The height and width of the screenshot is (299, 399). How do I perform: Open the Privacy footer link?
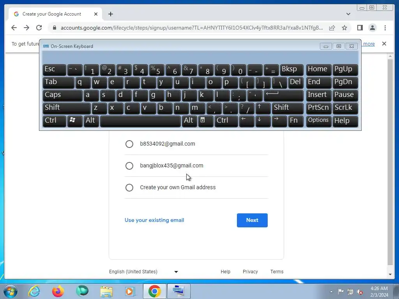(250, 271)
